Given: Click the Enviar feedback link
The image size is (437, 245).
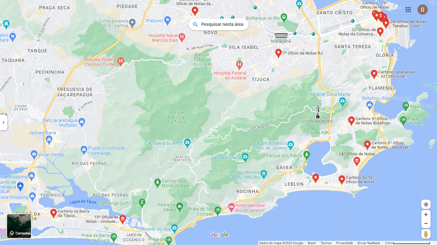Looking at the screenshot, I should (x=369, y=243).
